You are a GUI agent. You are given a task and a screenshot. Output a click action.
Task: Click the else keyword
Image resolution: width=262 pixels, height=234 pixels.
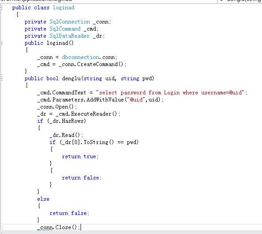click(x=43, y=199)
